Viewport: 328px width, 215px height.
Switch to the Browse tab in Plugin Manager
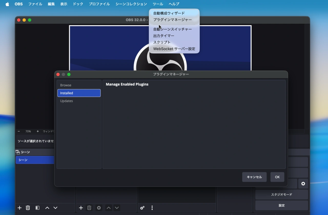[66, 85]
